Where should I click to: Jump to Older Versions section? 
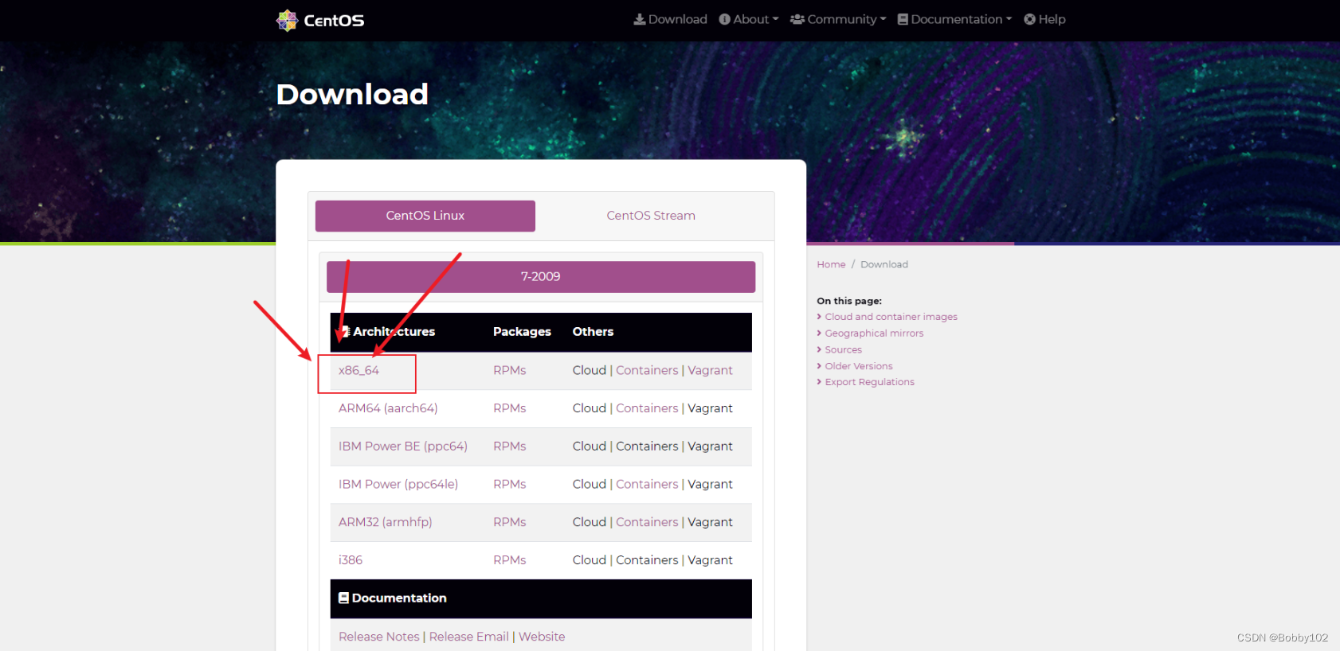click(858, 366)
